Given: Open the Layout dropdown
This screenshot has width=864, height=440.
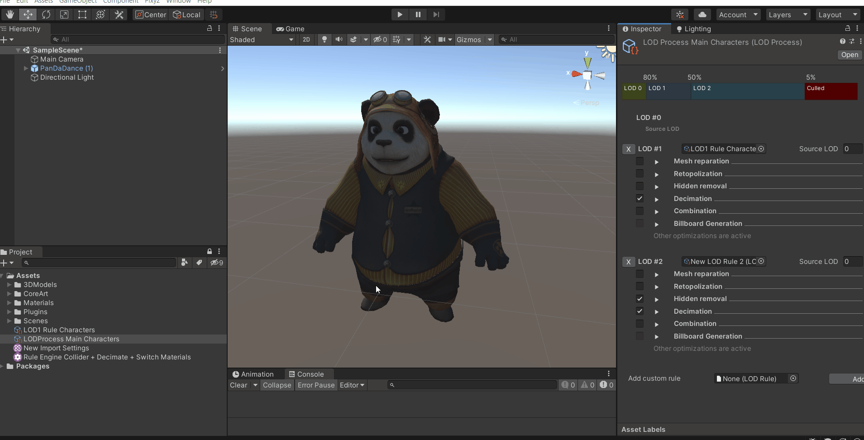Looking at the screenshot, I should [x=837, y=14].
